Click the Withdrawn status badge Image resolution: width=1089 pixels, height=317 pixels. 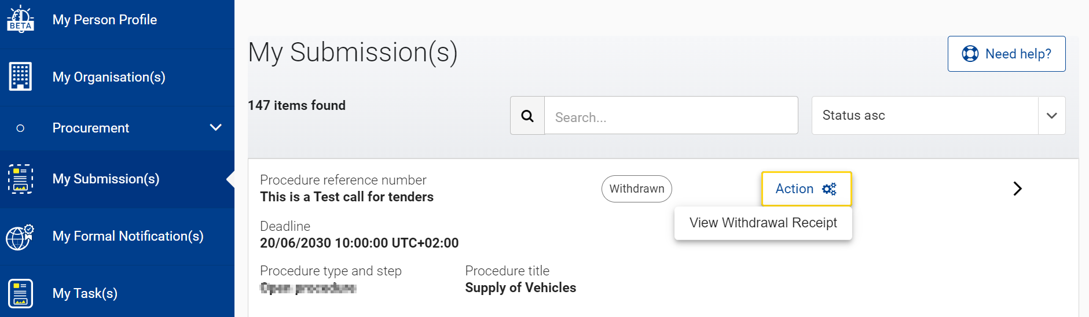pos(636,189)
